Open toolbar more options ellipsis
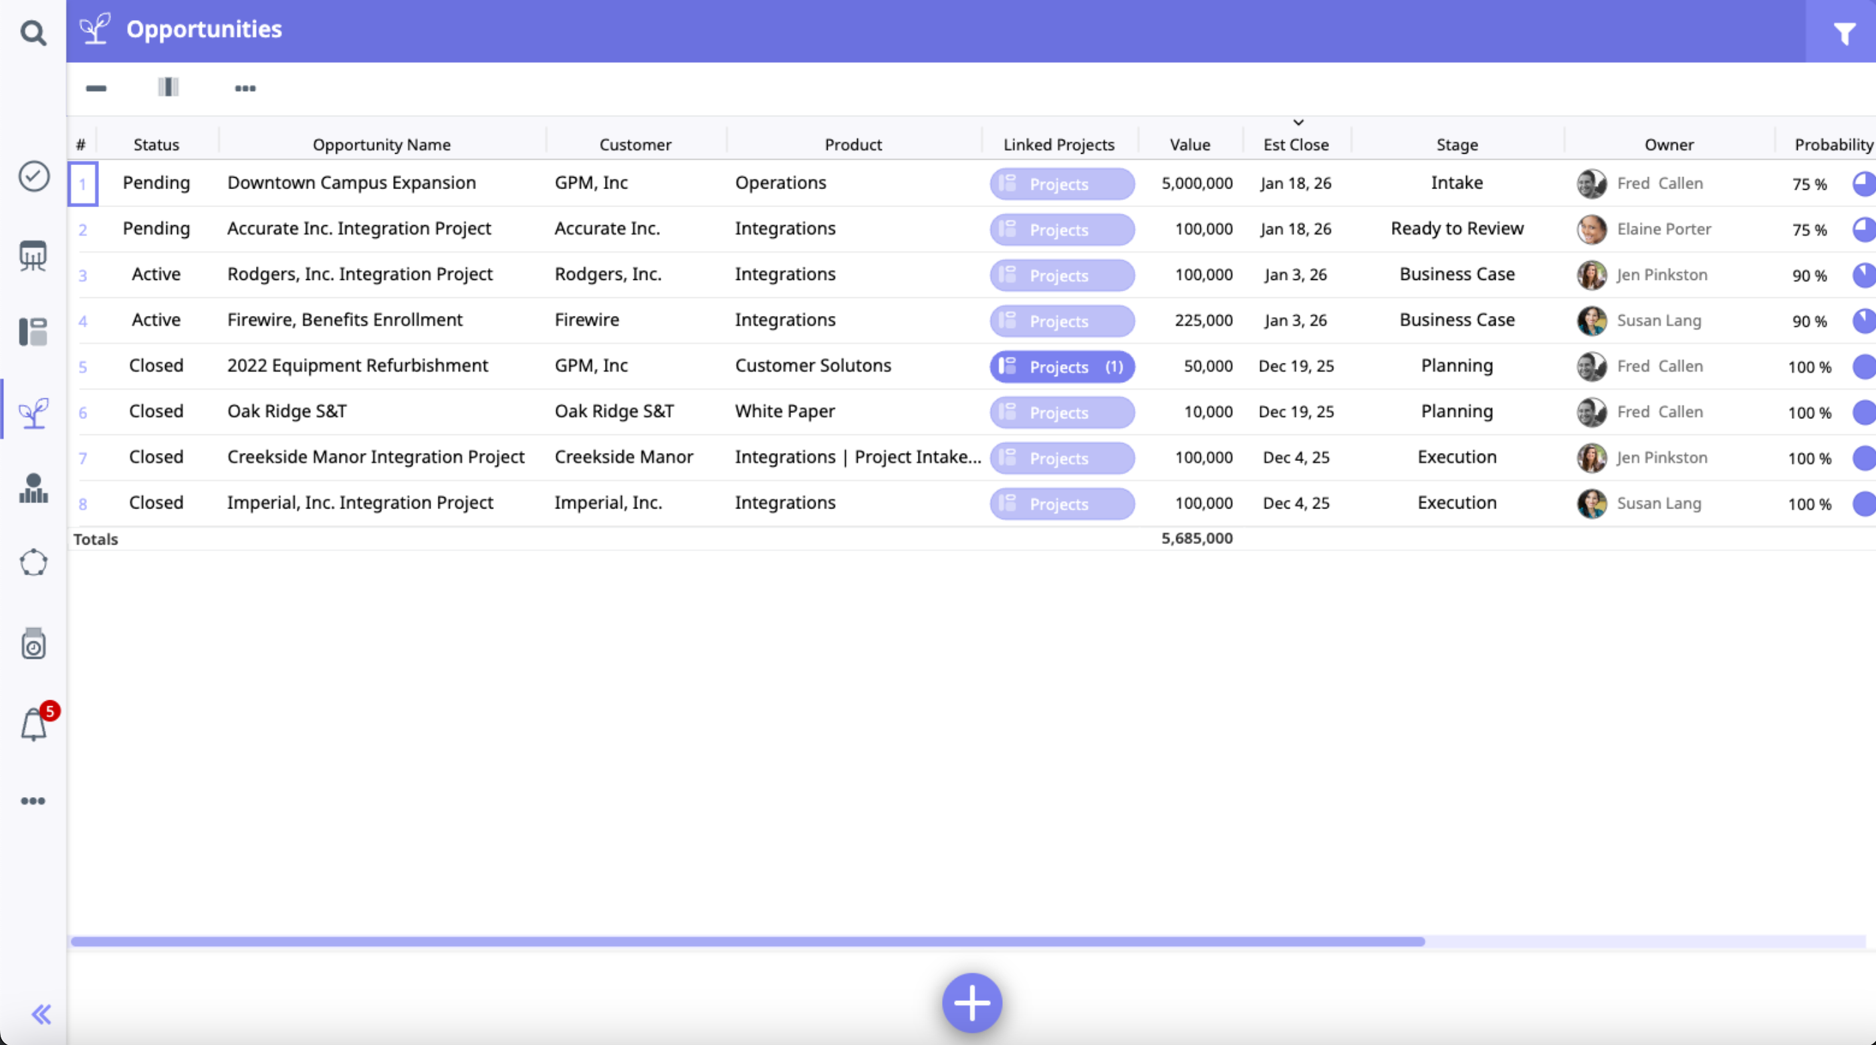 click(245, 88)
